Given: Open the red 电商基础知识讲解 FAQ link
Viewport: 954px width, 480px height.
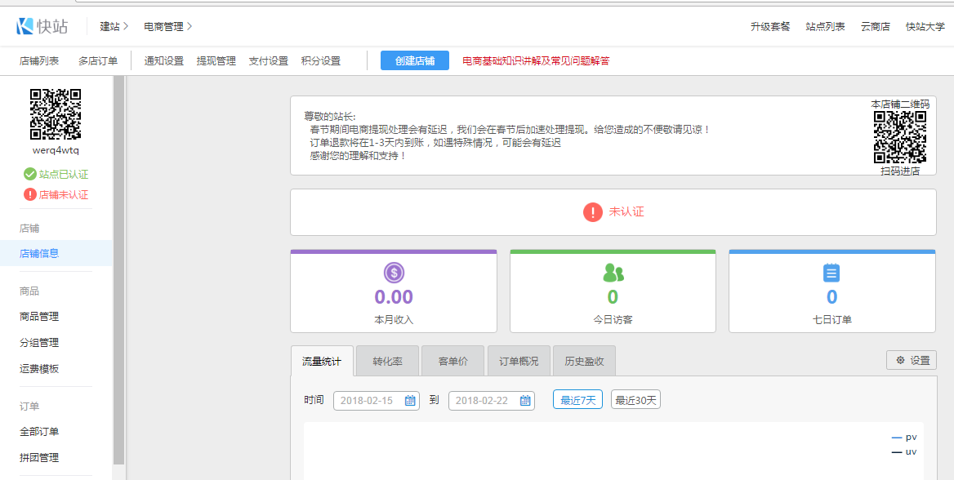Looking at the screenshot, I should [x=536, y=61].
